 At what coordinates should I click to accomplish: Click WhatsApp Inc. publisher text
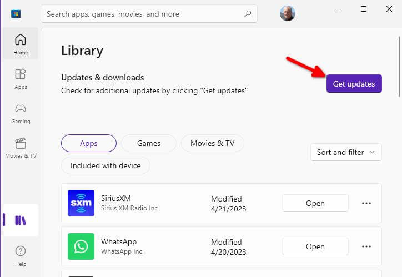point(122,251)
